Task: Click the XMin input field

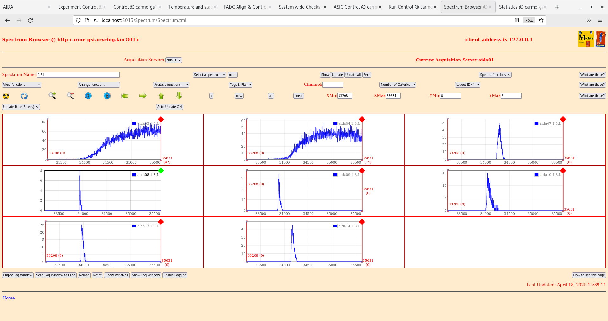Action: pos(345,96)
